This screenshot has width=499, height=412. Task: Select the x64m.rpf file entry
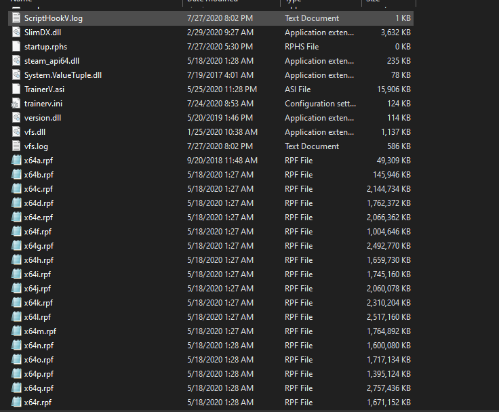pos(39,331)
